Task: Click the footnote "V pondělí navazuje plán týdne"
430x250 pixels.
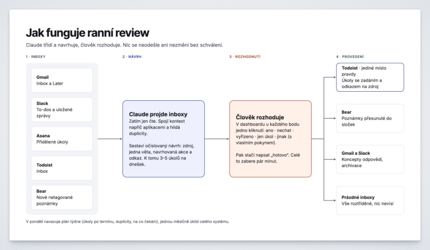Action: (x=128, y=222)
